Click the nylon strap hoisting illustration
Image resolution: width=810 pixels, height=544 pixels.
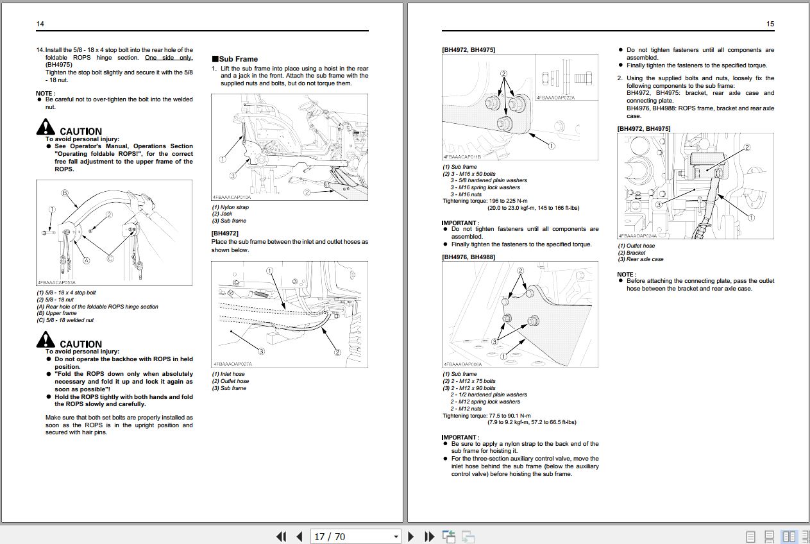tap(289, 146)
